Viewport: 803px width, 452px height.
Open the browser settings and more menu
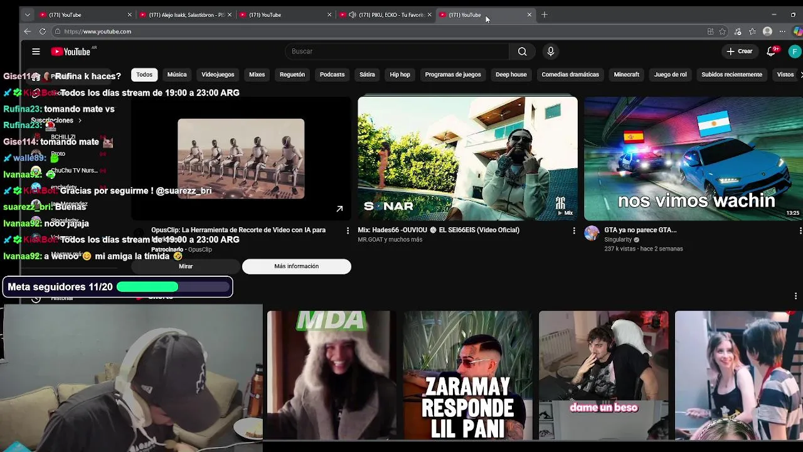click(x=782, y=31)
